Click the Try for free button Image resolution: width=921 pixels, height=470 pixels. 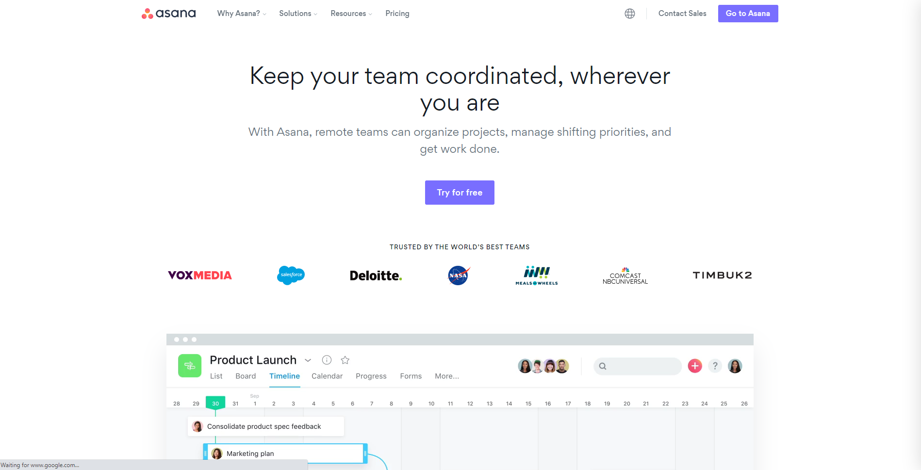[460, 193]
